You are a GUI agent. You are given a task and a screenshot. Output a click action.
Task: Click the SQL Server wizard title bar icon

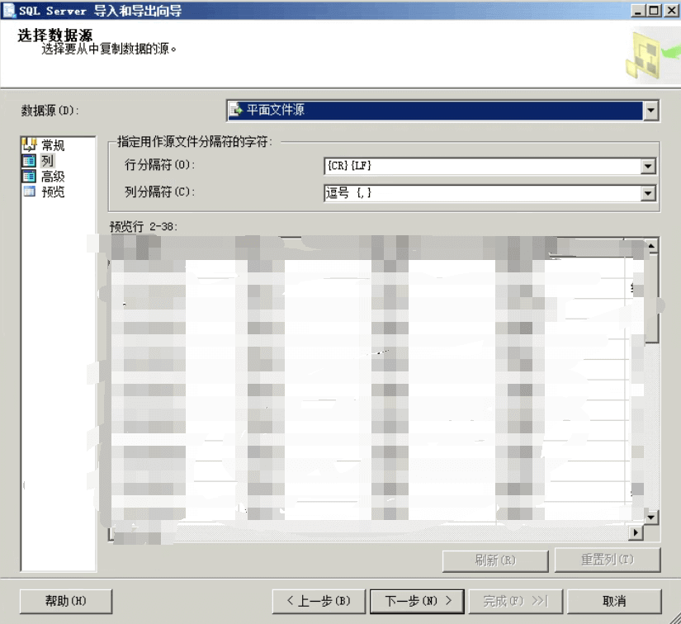(9, 10)
